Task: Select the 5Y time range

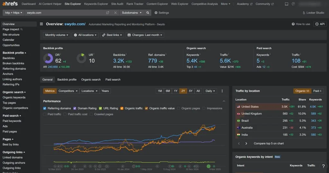Action: click(x=191, y=91)
